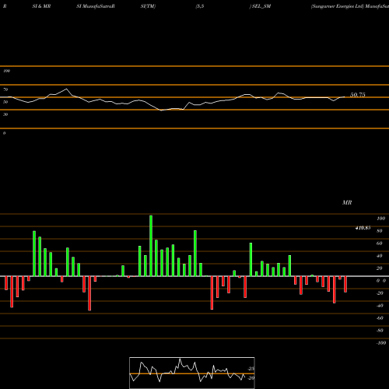Click the 'SI(TM)' header text
This screenshot has width=389, height=389.
click(x=148, y=6)
